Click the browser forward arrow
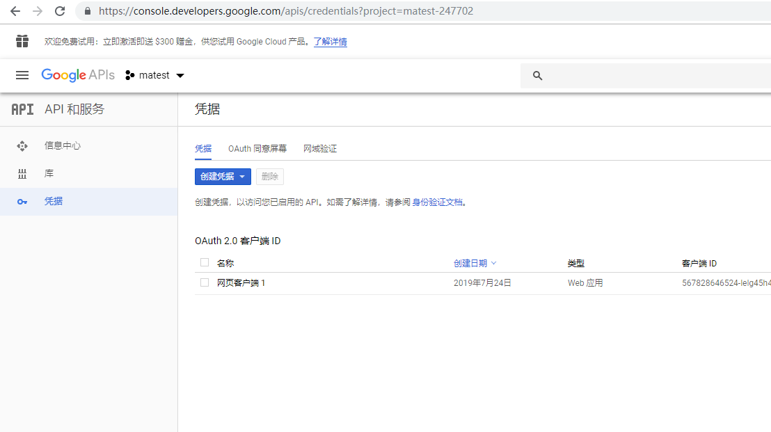Screen dimensions: 771x432 (38, 11)
